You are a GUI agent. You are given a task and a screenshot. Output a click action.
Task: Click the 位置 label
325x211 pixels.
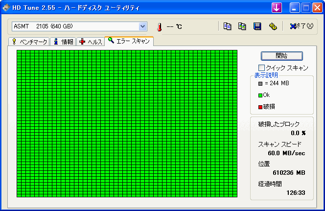(264, 164)
